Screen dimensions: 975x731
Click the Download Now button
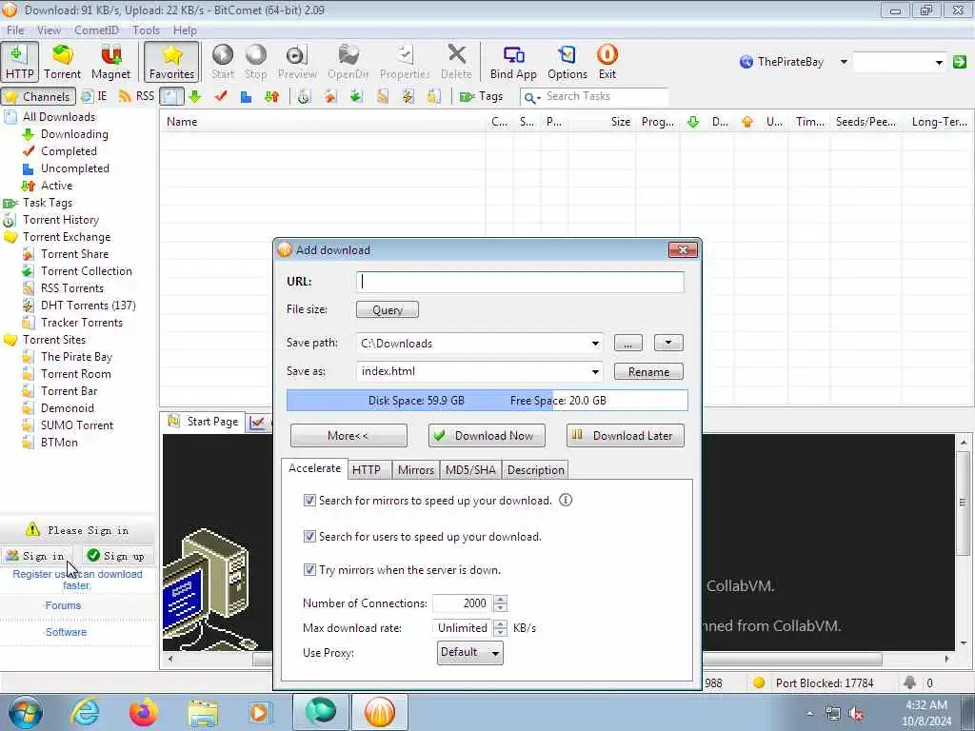click(487, 436)
